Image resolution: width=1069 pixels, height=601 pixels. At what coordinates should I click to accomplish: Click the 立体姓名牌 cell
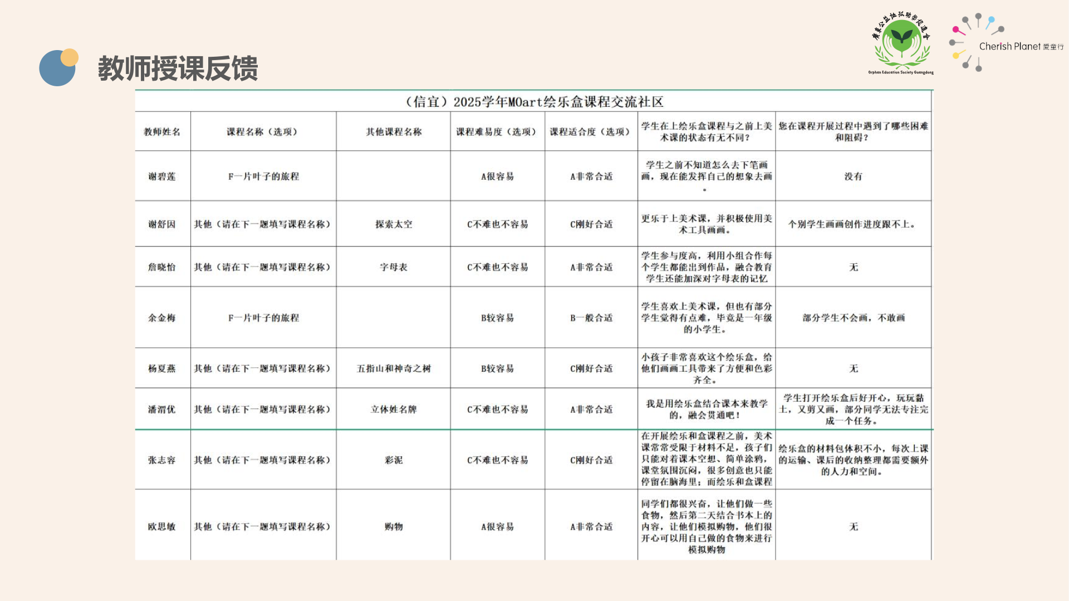coord(393,410)
